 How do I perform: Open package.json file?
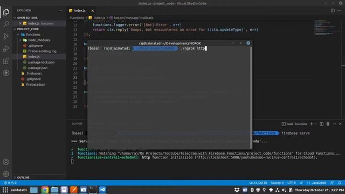point(38,68)
